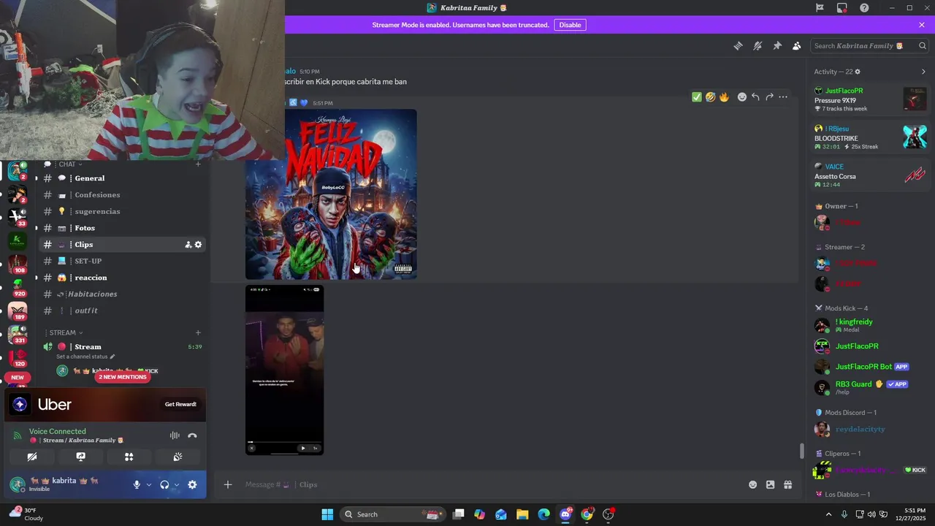Reply to the message with arrow icon
This screenshot has height=526, width=935.
point(755,97)
